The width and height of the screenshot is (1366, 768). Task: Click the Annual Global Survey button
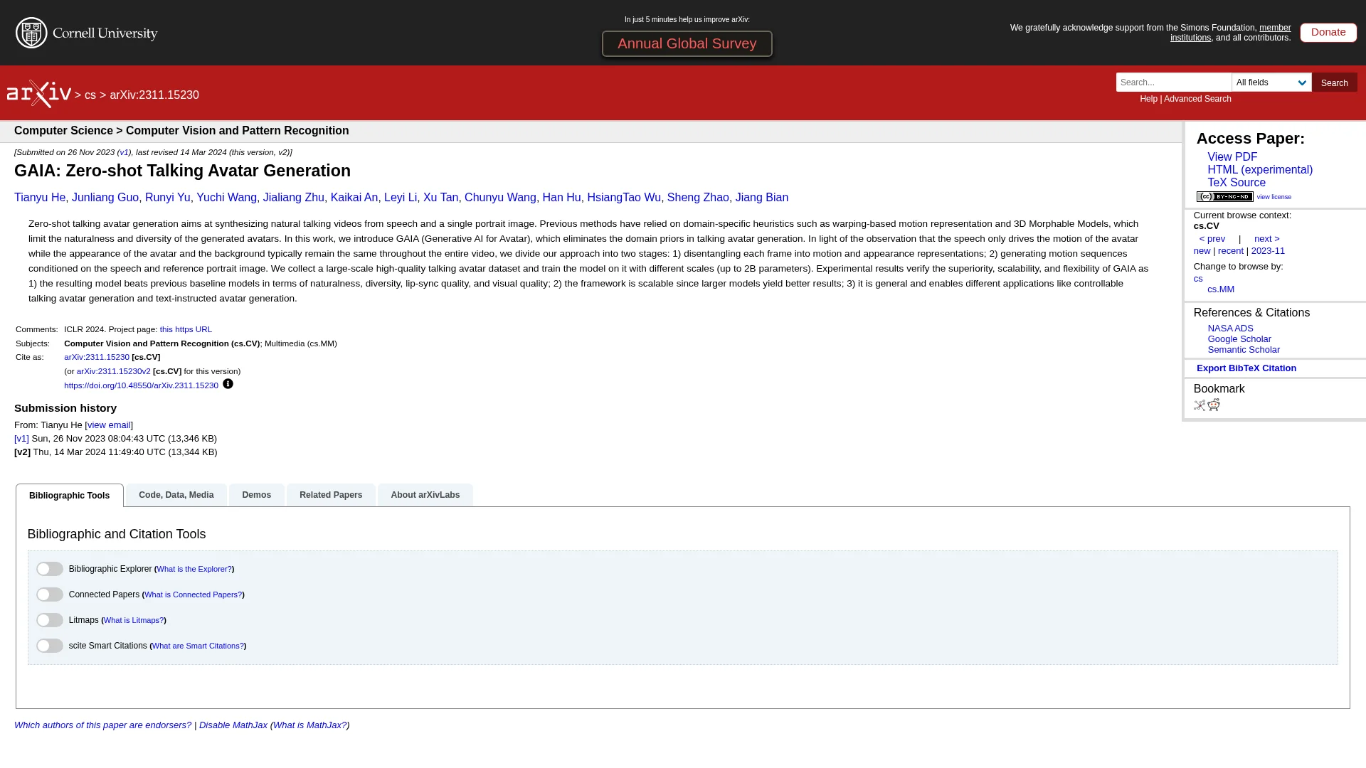click(x=687, y=43)
